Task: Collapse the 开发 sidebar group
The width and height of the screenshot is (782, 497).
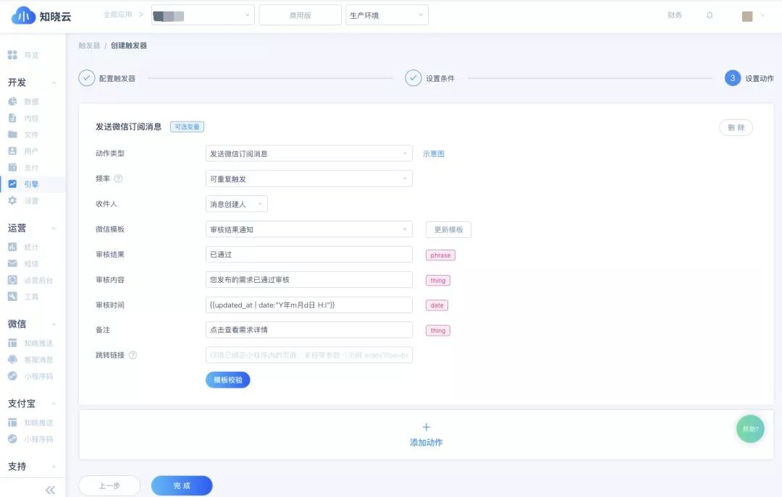Action: coord(54,82)
